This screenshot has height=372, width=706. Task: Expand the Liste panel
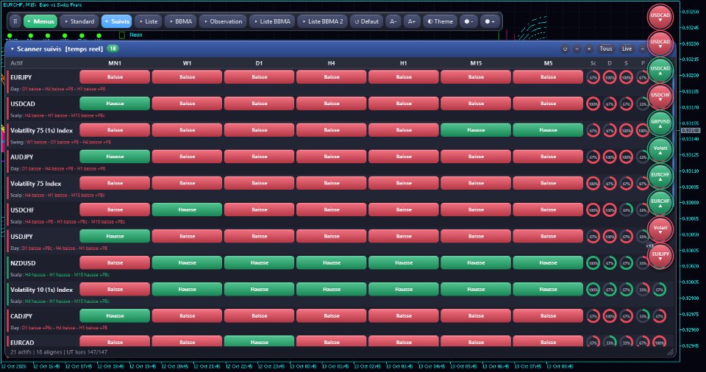point(148,21)
